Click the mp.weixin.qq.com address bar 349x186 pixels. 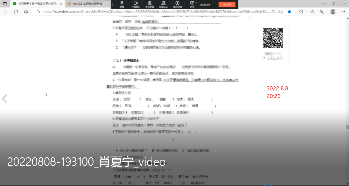156,11
